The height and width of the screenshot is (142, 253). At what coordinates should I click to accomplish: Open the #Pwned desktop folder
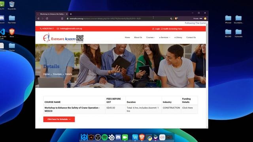click(x=228, y=19)
